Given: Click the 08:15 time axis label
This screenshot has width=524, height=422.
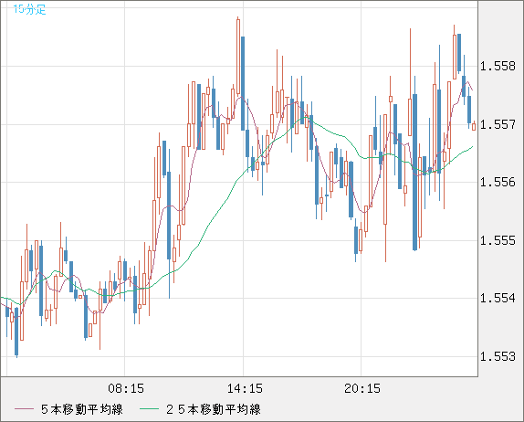Looking at the screenshot, I should [126, 388].
